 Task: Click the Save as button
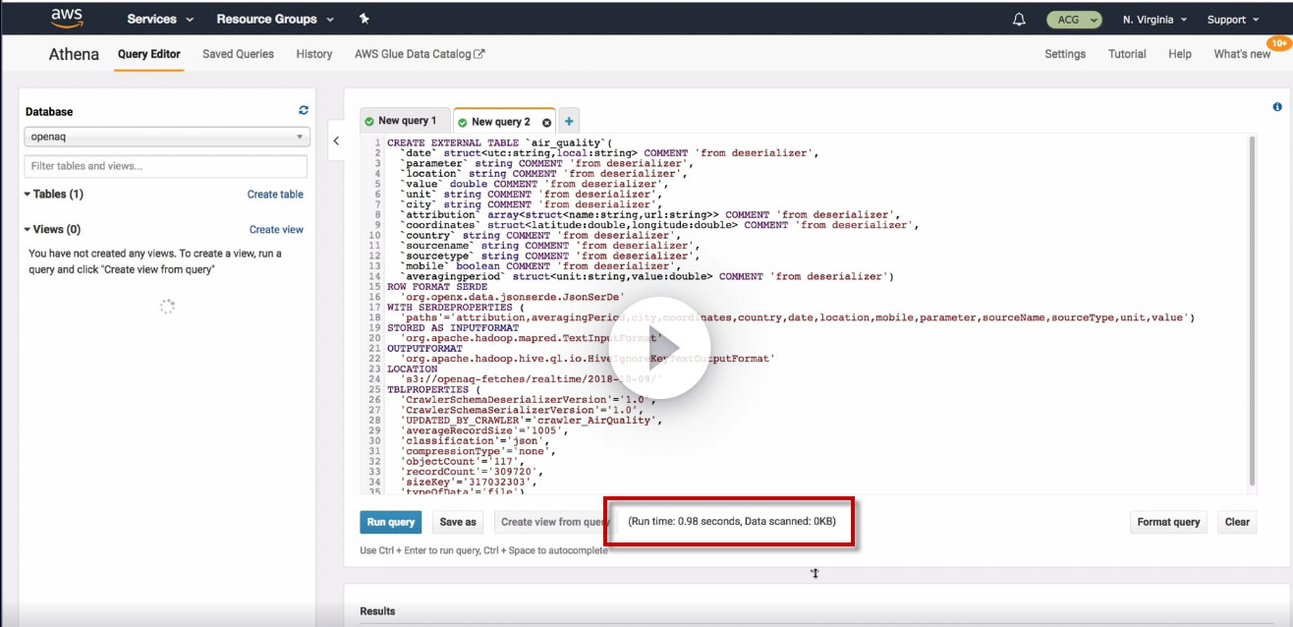click(x=458, y=522)
